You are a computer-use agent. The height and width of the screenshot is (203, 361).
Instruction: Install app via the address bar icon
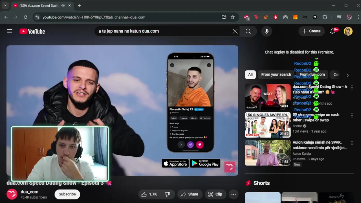[224, 17]
